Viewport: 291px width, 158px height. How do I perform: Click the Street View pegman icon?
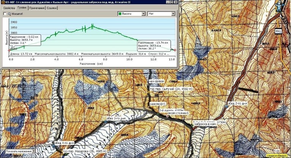click(x=280, y=7)
